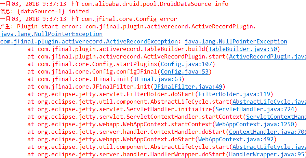
Task: Jump to Config.java:53 source line
Action: 185,72
